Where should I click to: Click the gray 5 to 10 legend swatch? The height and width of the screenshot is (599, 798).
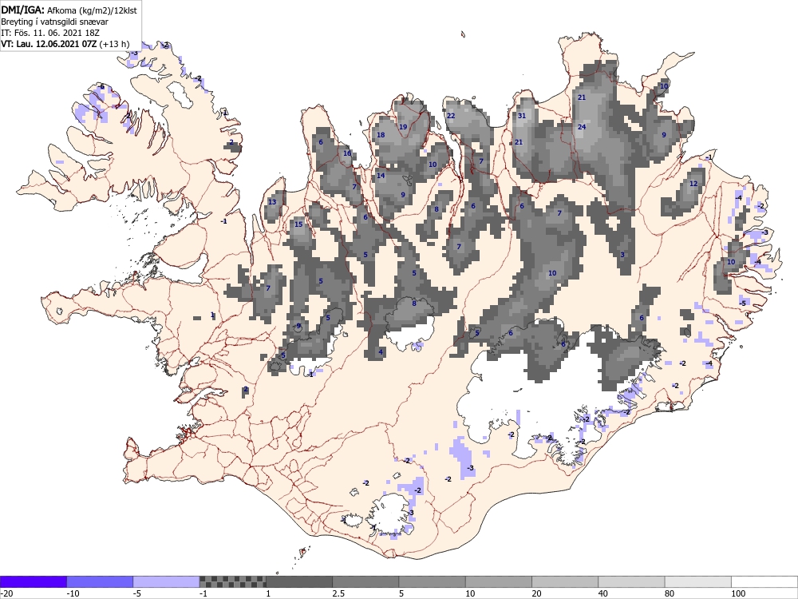[x=432, y=581]
